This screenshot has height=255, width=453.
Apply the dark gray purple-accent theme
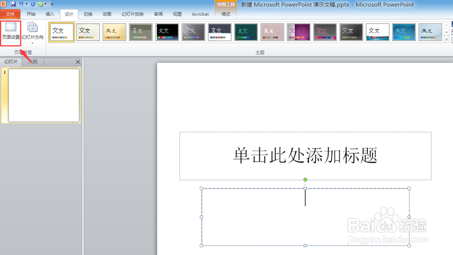pos(193,32)
